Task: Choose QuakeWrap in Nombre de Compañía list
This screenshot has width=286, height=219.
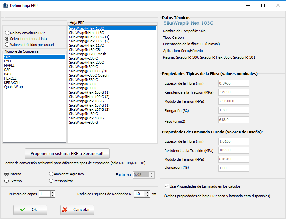Action: pos(14,87)
